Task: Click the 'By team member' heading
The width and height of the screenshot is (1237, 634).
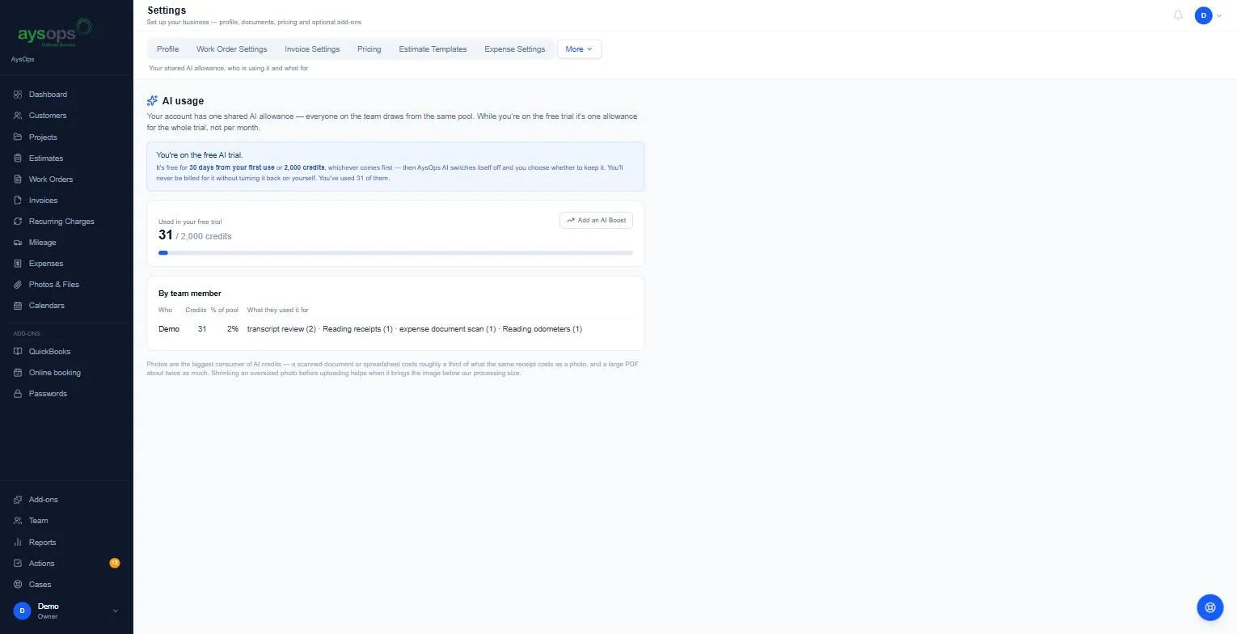Action: pos(190,294)
